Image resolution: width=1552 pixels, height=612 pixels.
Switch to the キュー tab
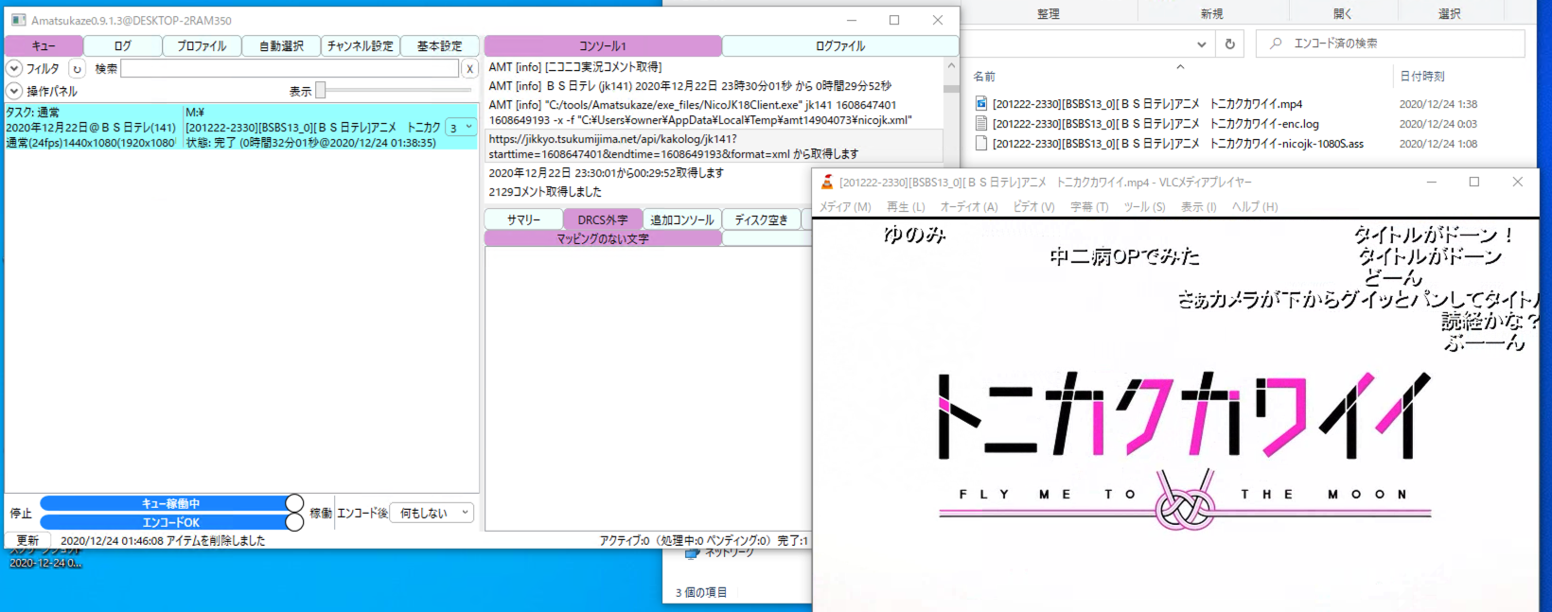[44, 45]
